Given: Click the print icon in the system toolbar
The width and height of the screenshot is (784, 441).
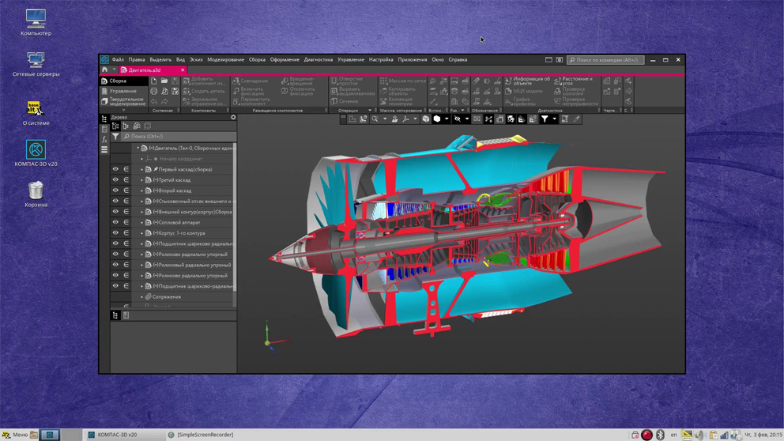Looking at the screenshot, I should click(x=154, y=91).
